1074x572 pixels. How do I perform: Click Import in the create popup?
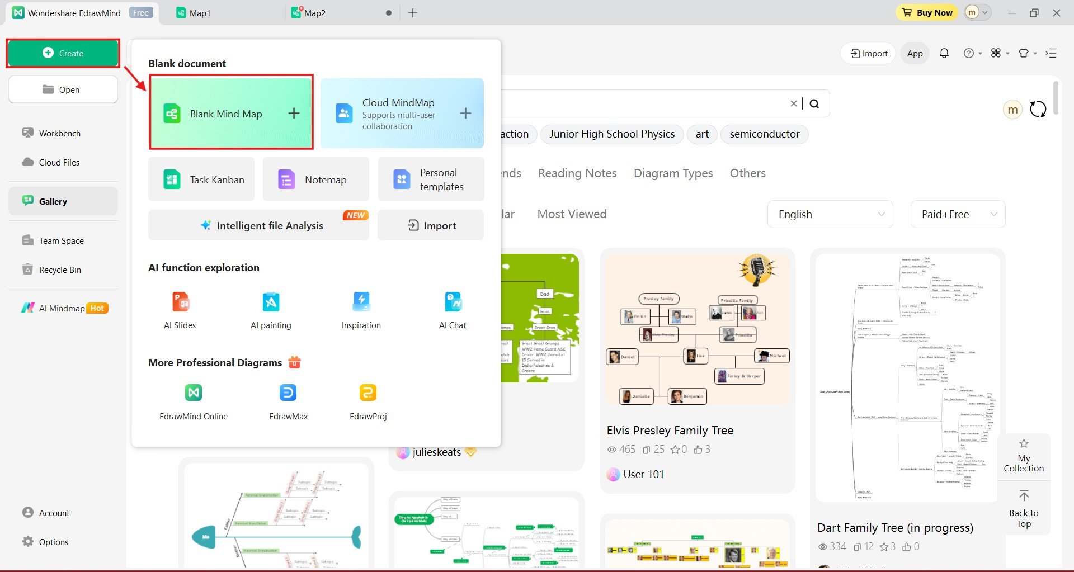click(431, 225)
